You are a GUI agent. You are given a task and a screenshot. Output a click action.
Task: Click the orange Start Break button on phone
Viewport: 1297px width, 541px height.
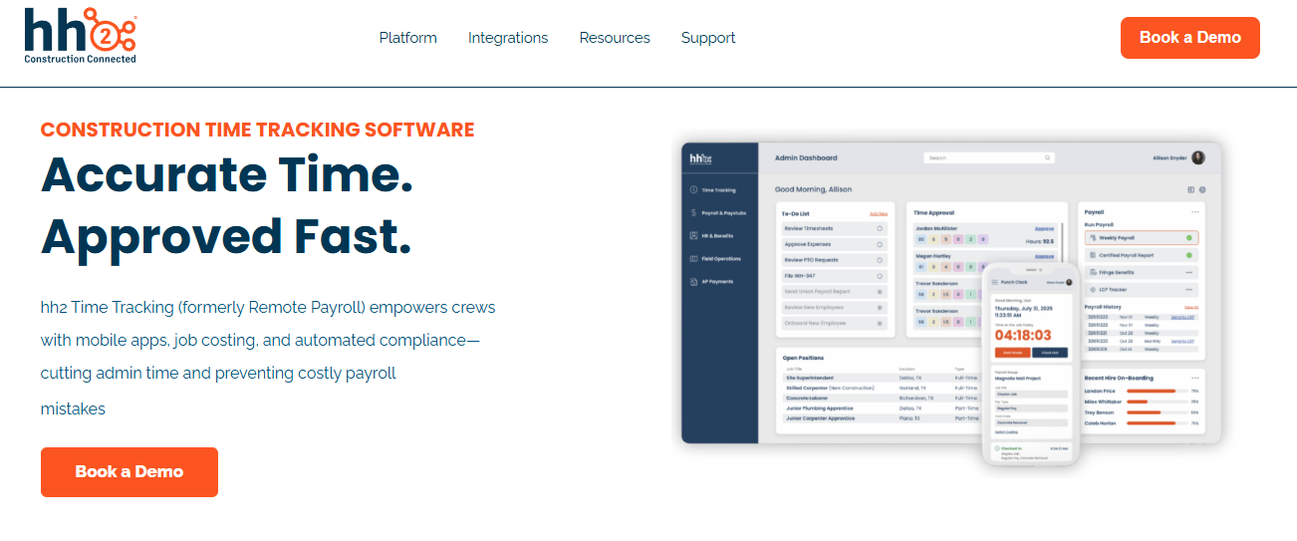coord(1011,353)
